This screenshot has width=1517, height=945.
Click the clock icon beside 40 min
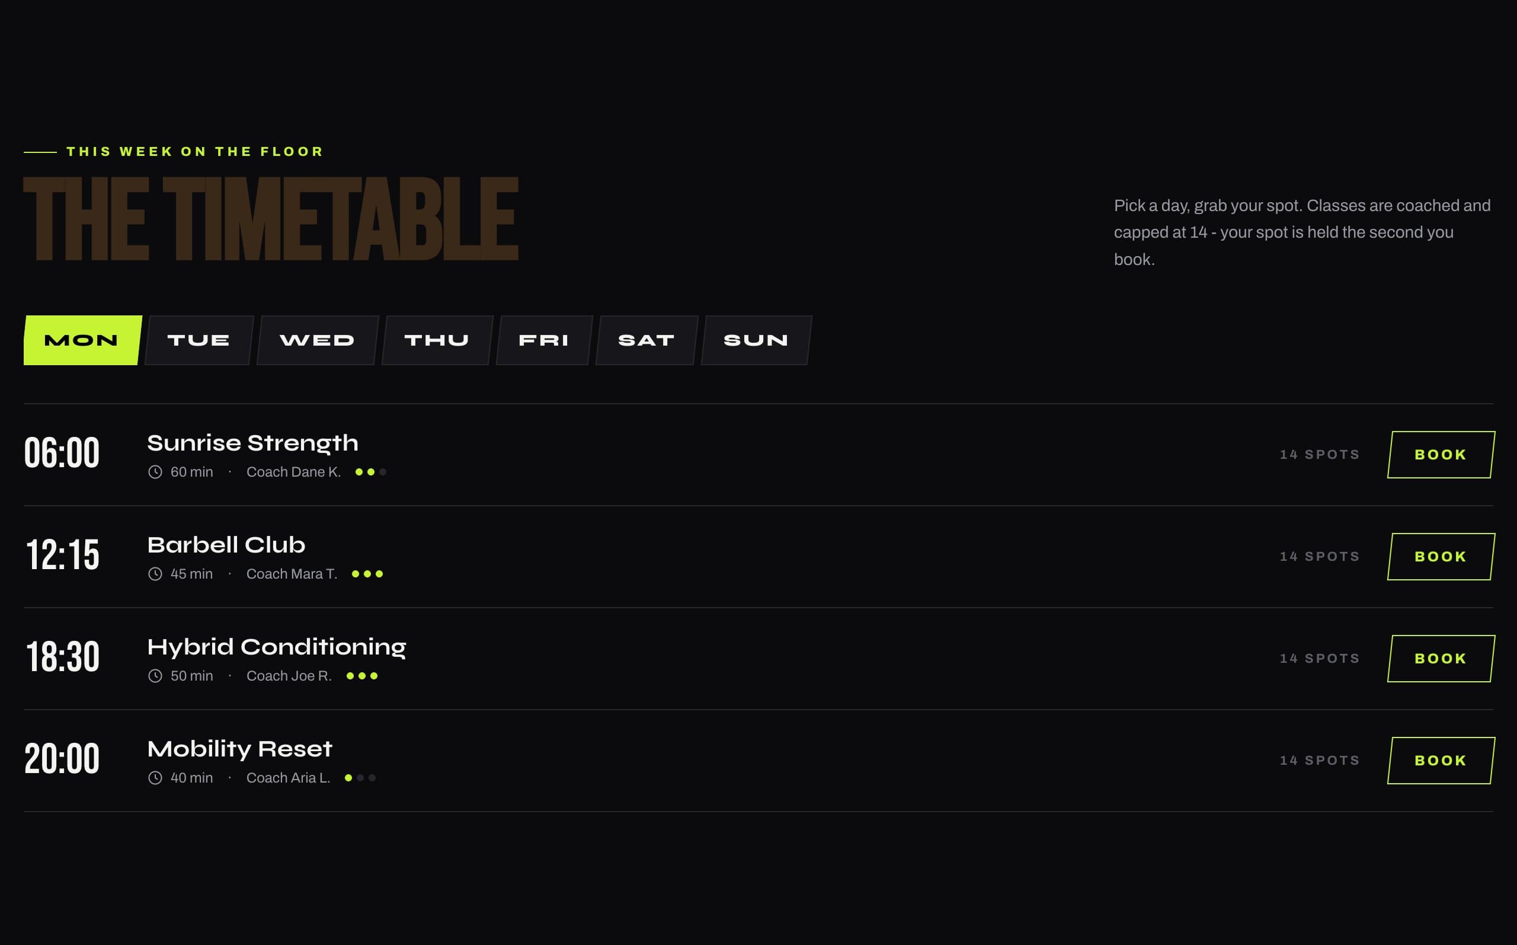click(x=155, y=777)
